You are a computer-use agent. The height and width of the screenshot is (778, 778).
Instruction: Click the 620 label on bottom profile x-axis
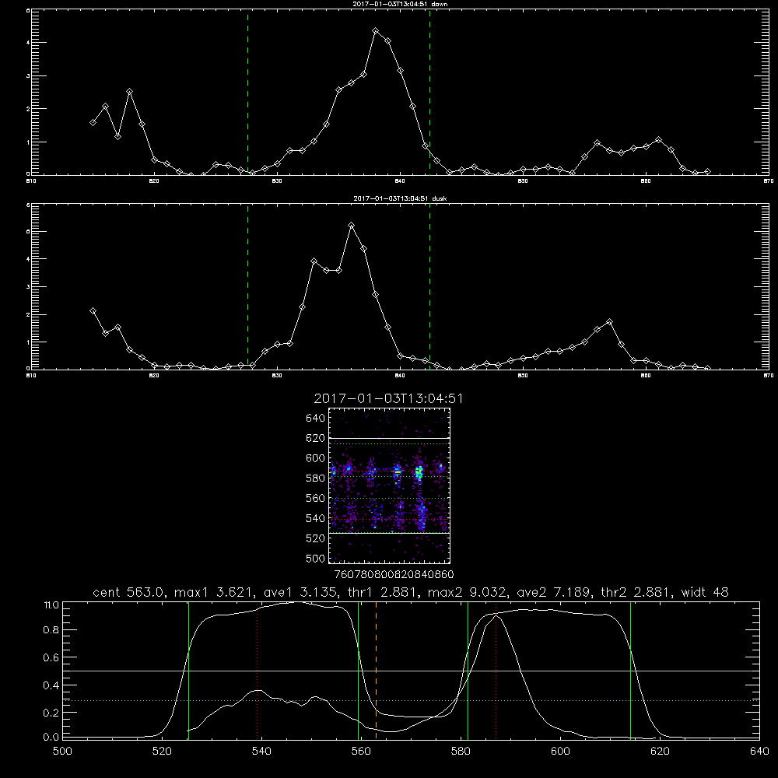661,752
